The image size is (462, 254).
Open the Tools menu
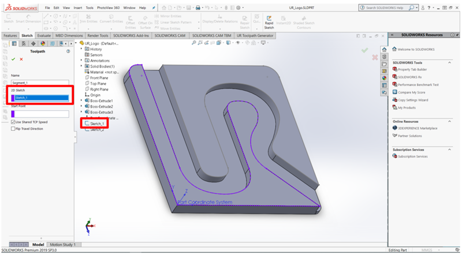pos(90,8)
